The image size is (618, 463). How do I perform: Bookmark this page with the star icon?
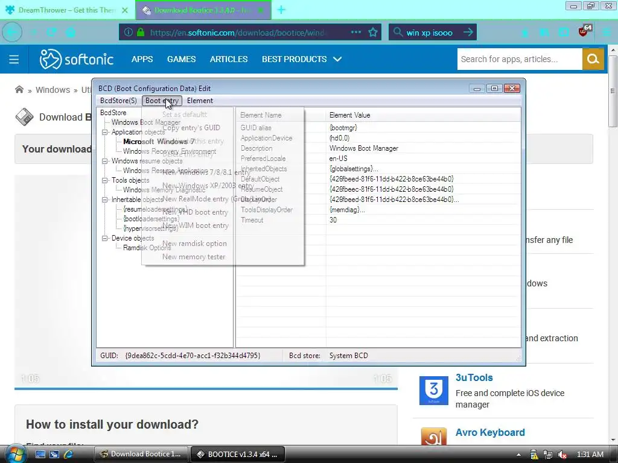coord(373,33)
